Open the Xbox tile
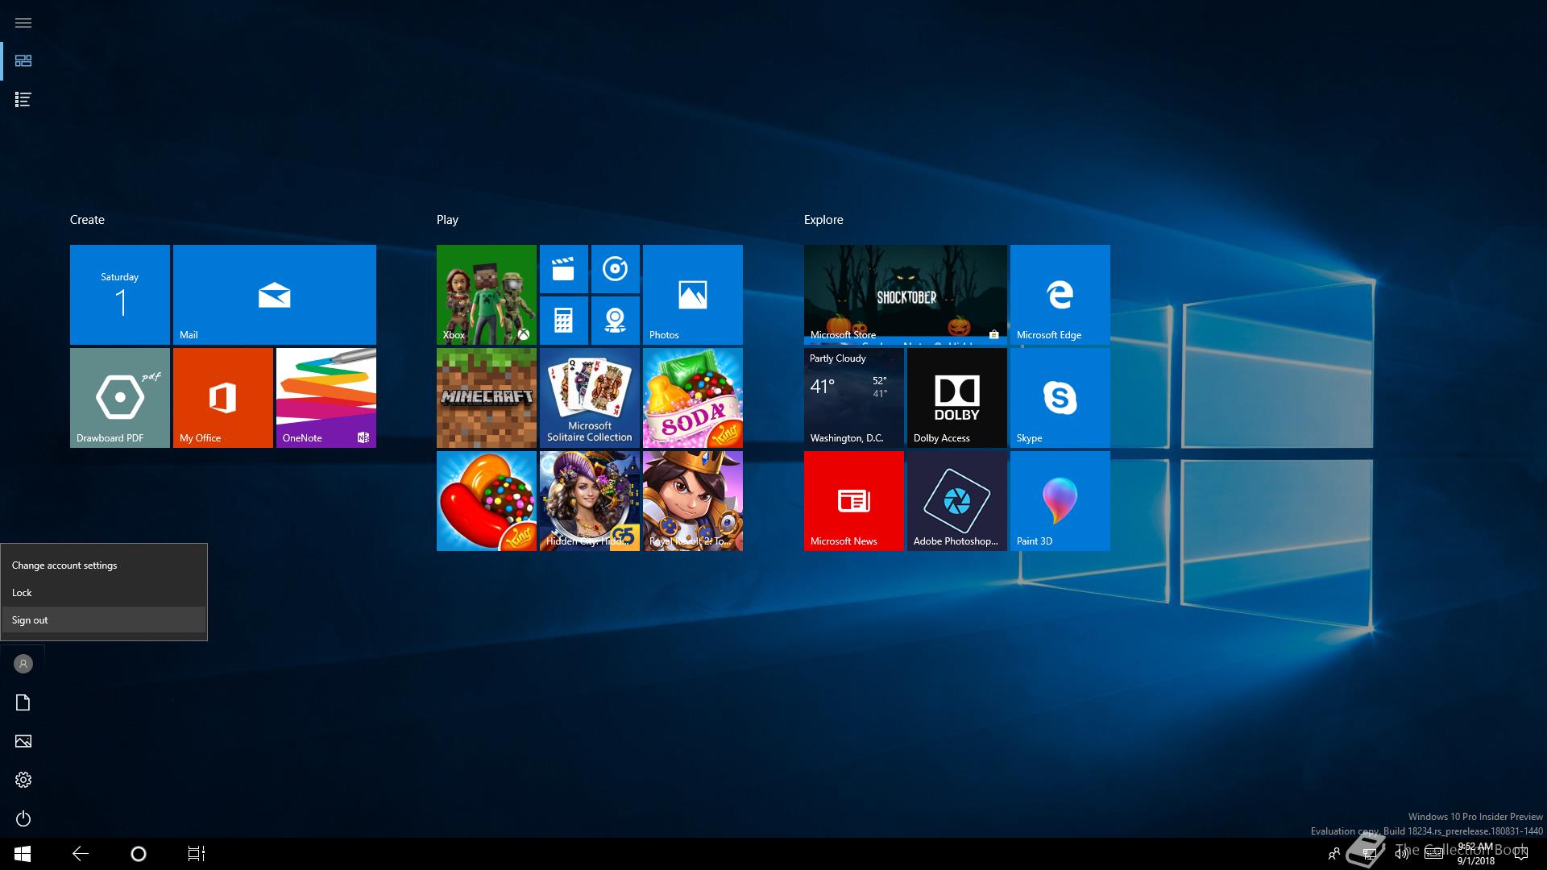The height and width of the screenshot is (870, 1547). click(x=487, y=295)
